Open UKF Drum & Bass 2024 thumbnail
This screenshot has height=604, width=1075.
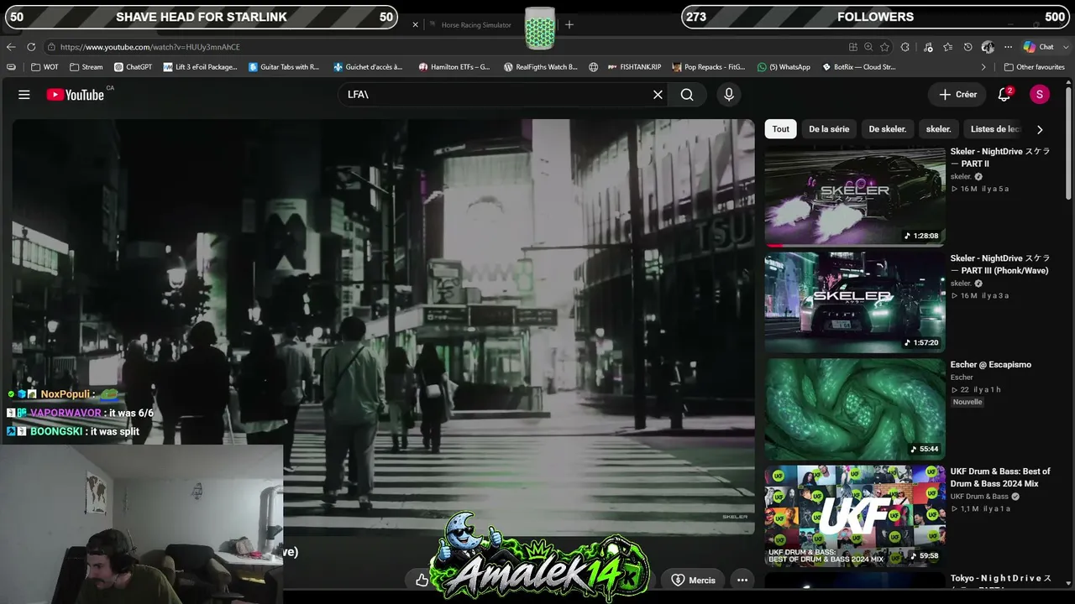point(855,515)
